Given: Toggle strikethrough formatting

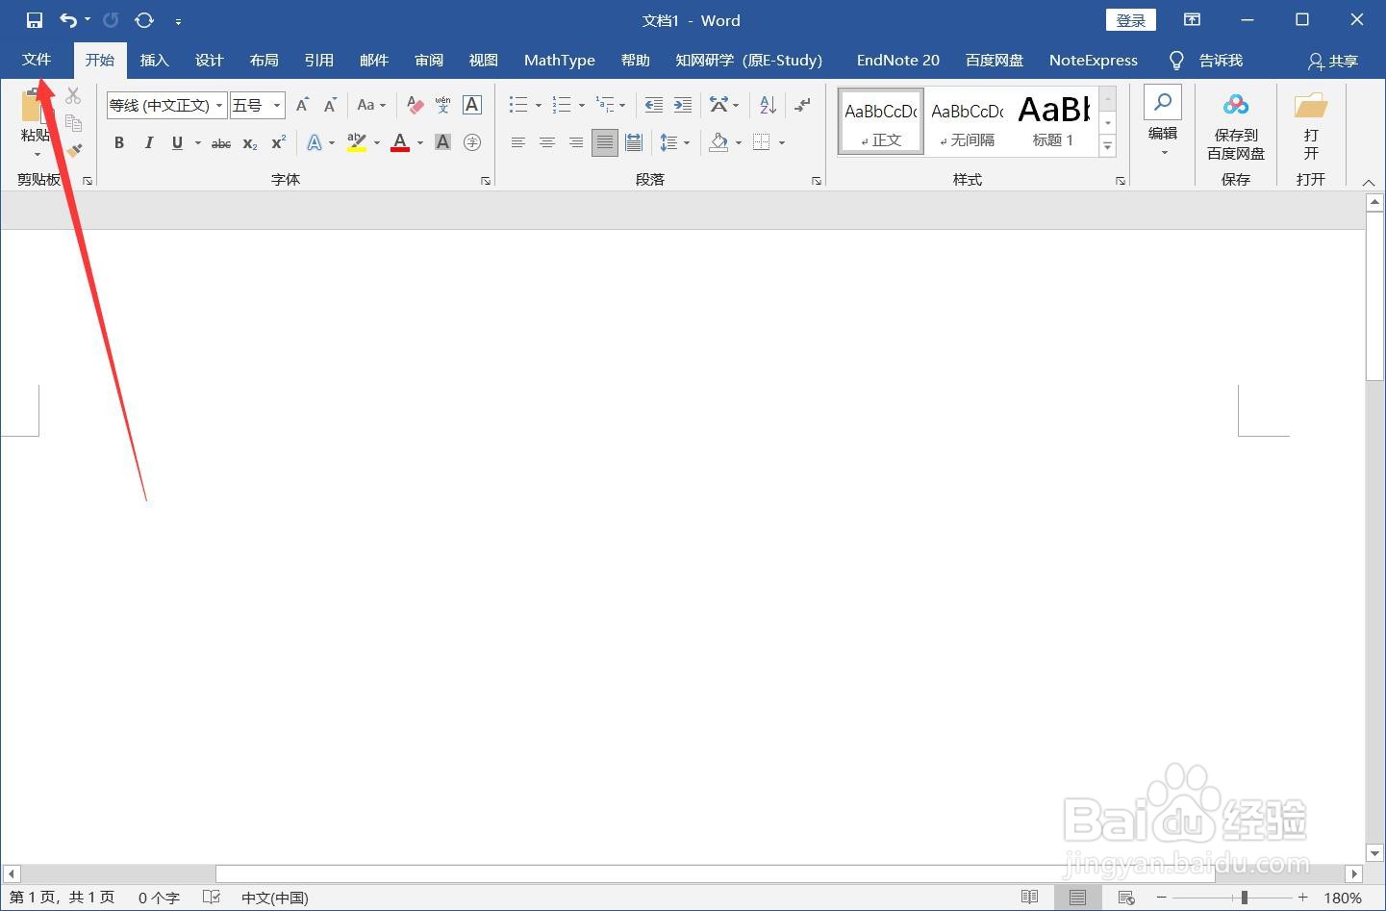Looking at the screenshot, I should (221, 143).
